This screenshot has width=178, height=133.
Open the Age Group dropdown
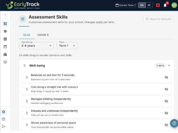click(x=36, y=46)
